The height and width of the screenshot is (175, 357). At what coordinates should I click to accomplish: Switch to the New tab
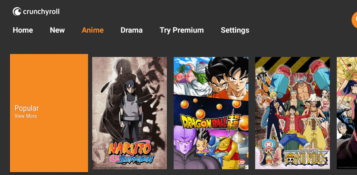point(57,30)
